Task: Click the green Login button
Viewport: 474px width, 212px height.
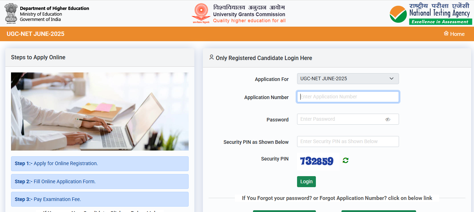Action: pos(306,181)
